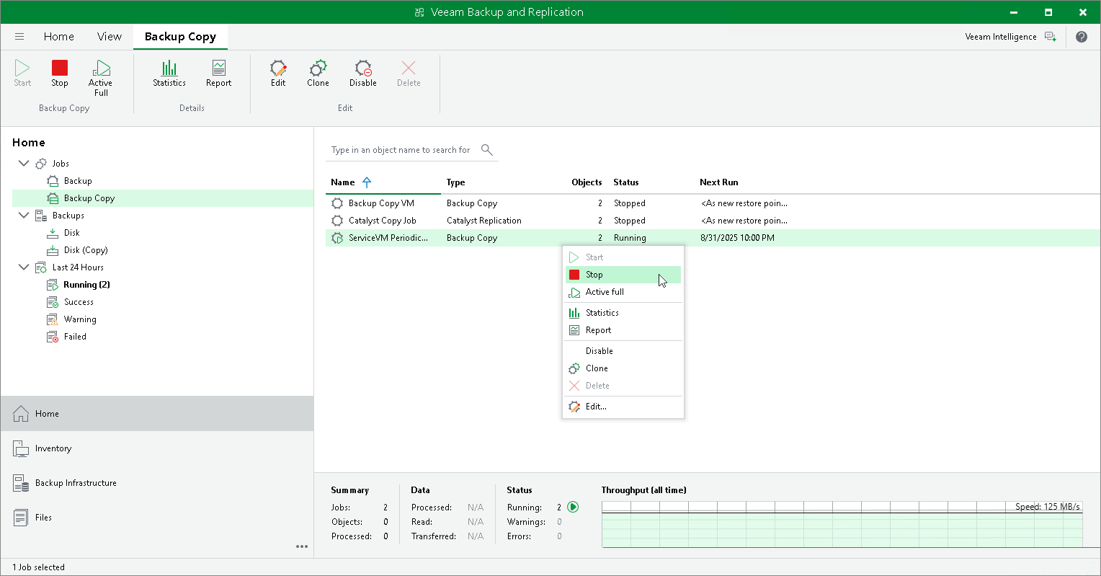Open the Files navigation view
This screenshot has height=576, width=1101.
pos(157,518)
